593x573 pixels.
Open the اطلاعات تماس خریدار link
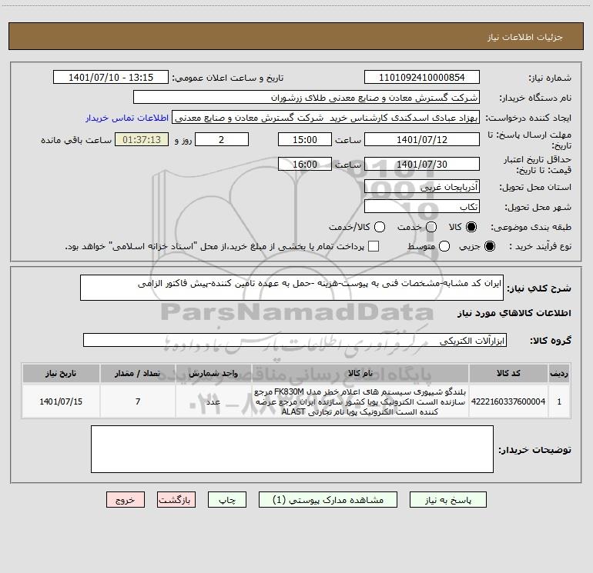(x=127, y=118)
